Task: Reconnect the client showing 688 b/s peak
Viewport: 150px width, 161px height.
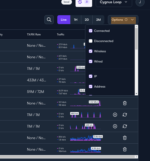Action: pyautogui.click(x=125, y=126)
